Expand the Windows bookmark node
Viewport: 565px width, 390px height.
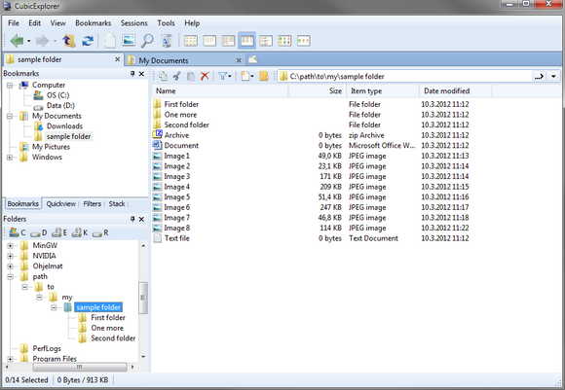coord(10,158)
